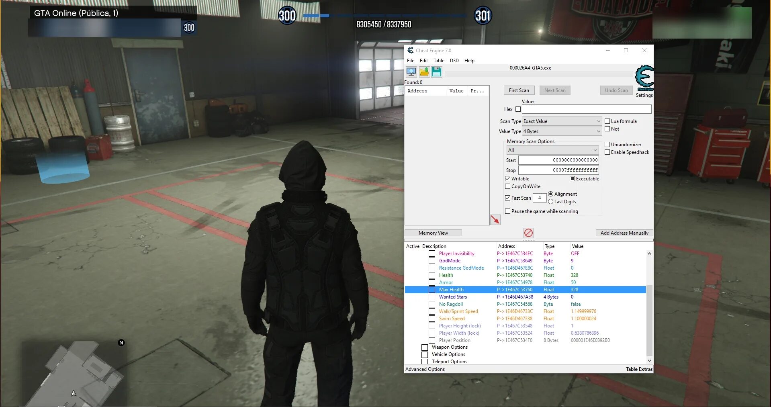Click the Start address field
Image resolution: width=771 pixels, height=407 pixels.
(558, 160)
